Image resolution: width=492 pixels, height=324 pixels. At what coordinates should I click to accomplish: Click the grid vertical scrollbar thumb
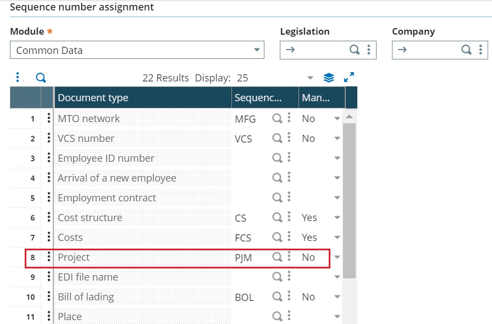coord(349,198)
